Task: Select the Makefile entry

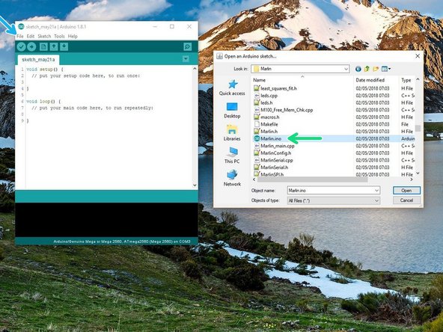Action: point(269,124)
